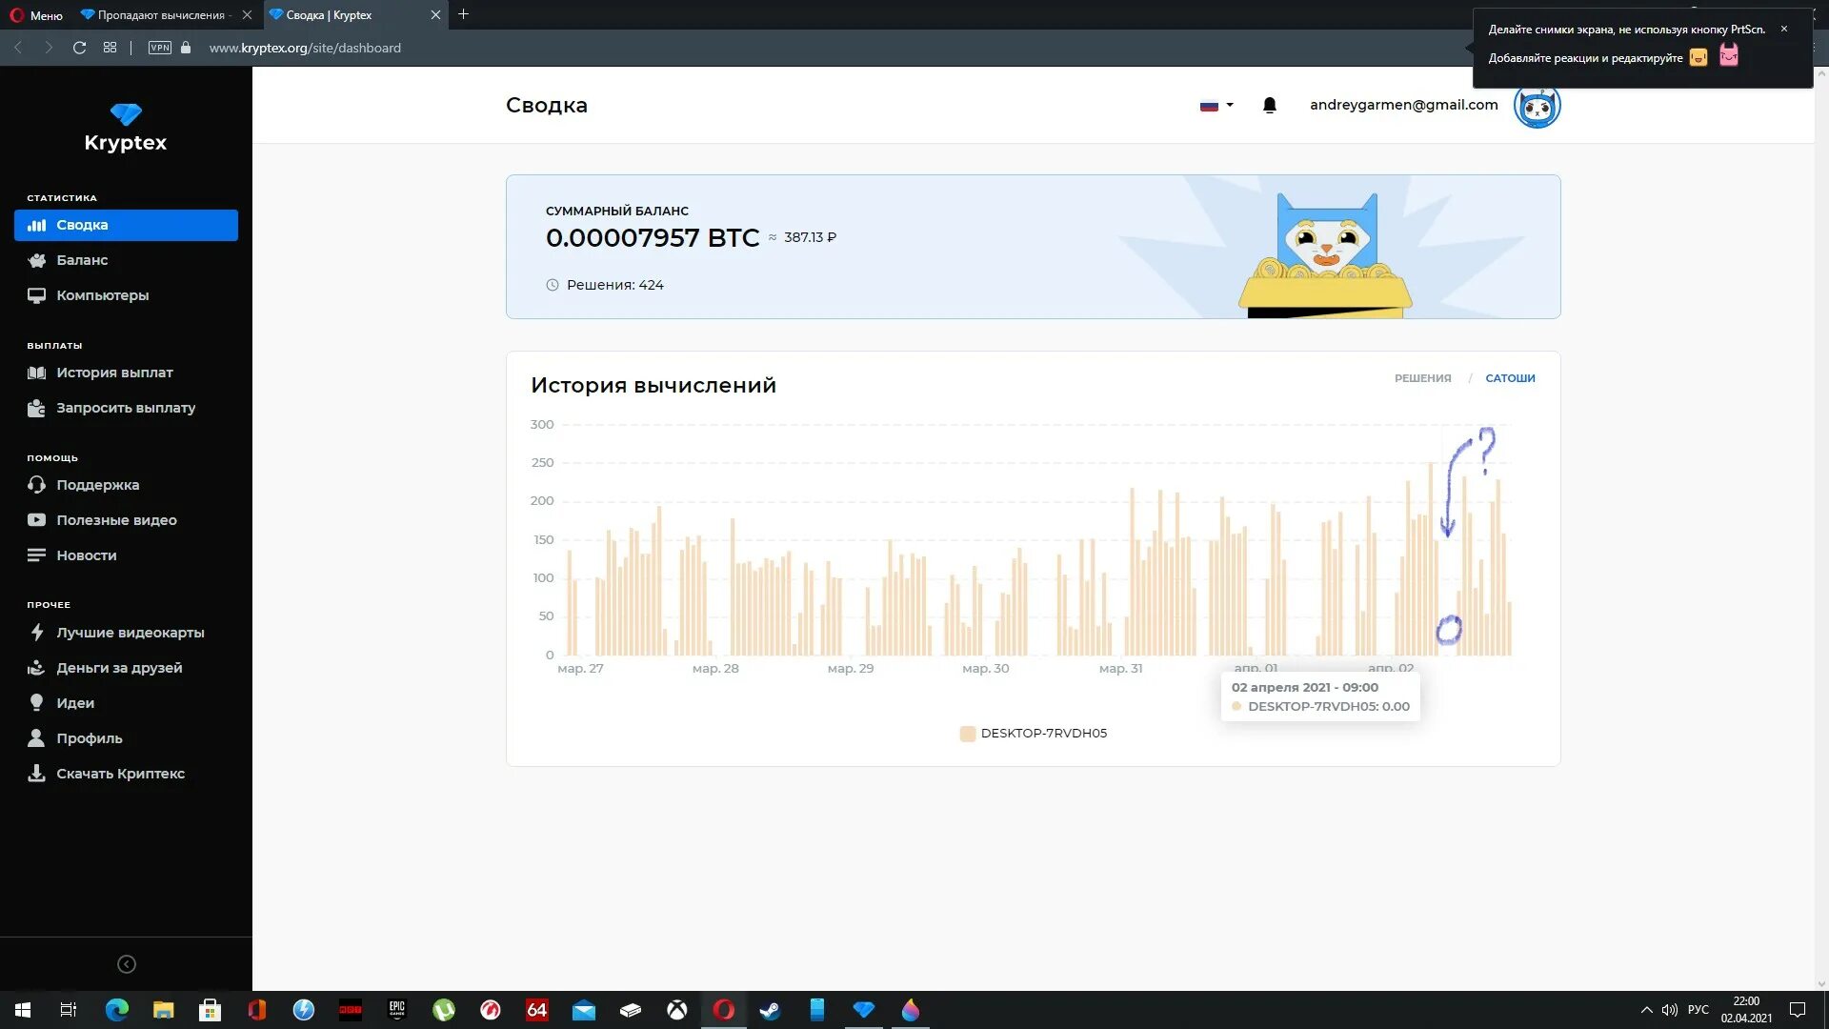Image resolution: width=1829 pixels, height=1029 pixels.
Task: Click andreygarmen@gmail.com account name
Action: pyautogui.click(x=1403, y=105)
